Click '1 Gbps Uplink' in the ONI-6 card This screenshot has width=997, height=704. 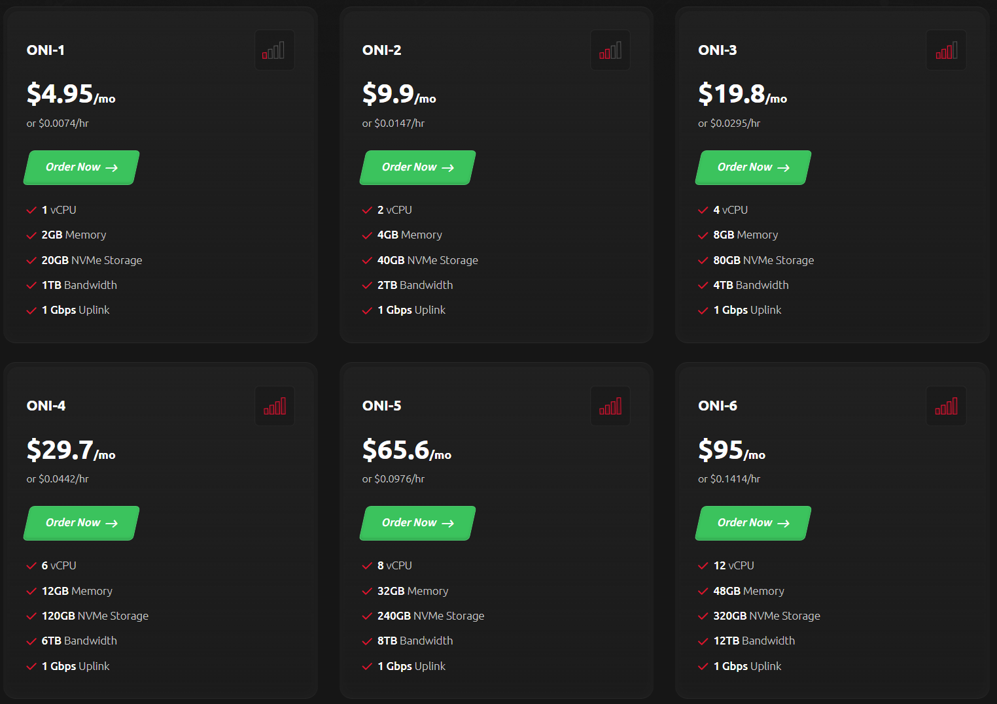click(748, 667)
